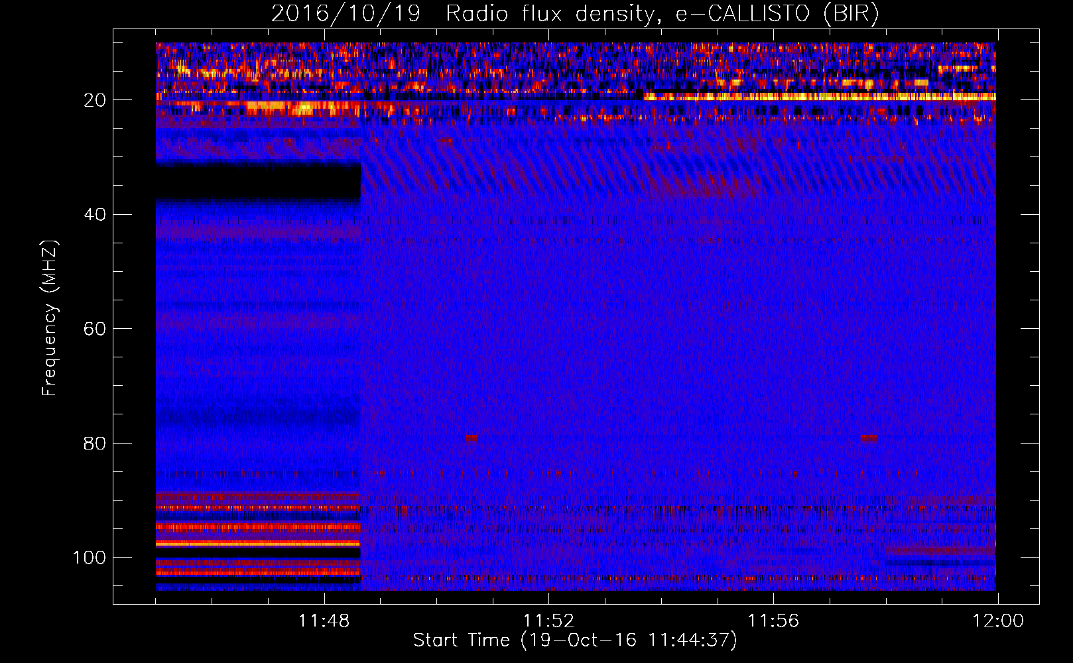
Task: Click the 100 frequency tick label
Action: coord(90,558)
